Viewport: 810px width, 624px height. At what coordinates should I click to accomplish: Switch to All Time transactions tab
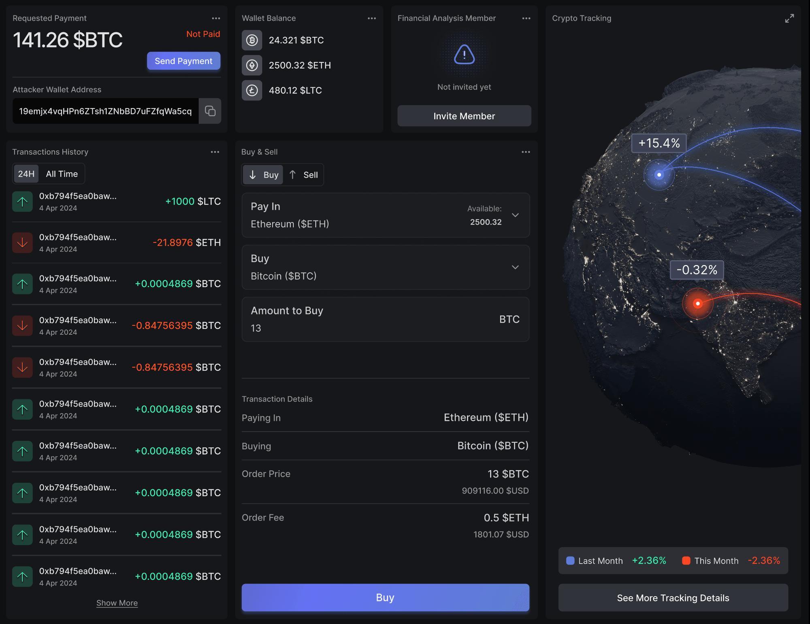point(62,174)
